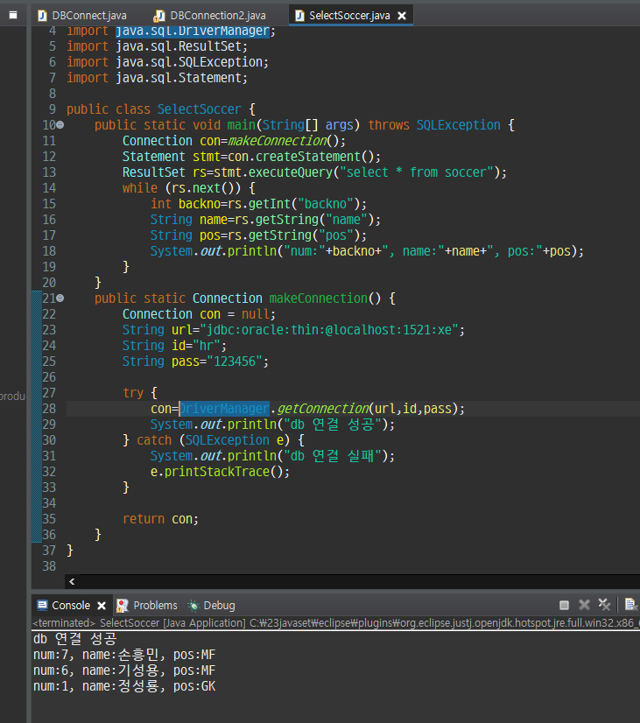Click the System.out.println statement on line 18
This screenshot has width=640, height=723.
(x=367, y=251)
